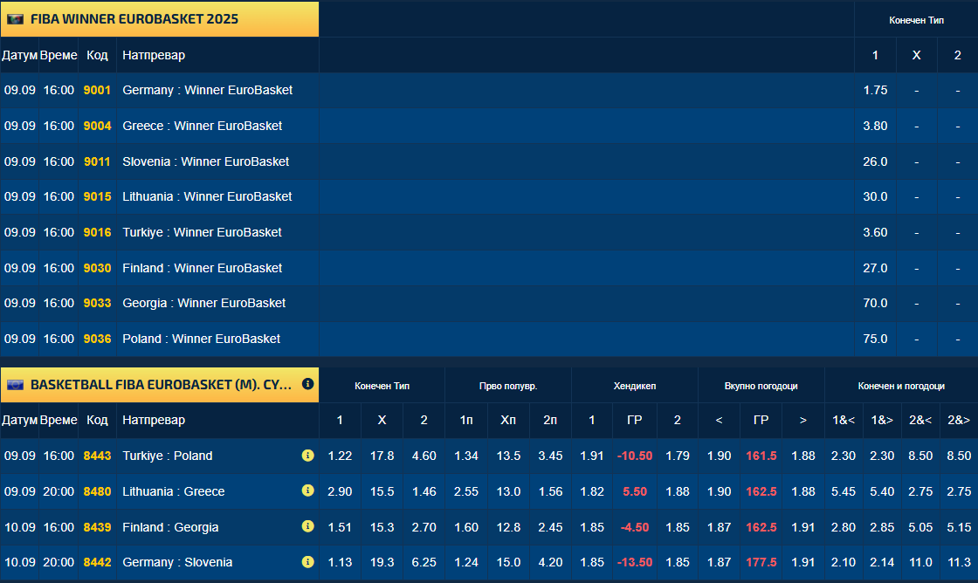The height and width of the screenshot is (583, 978).
Task: Click flag icon beside FIBA Winner EuroBasket 2025
Action: pyautogui.click(x=15, y=19)
